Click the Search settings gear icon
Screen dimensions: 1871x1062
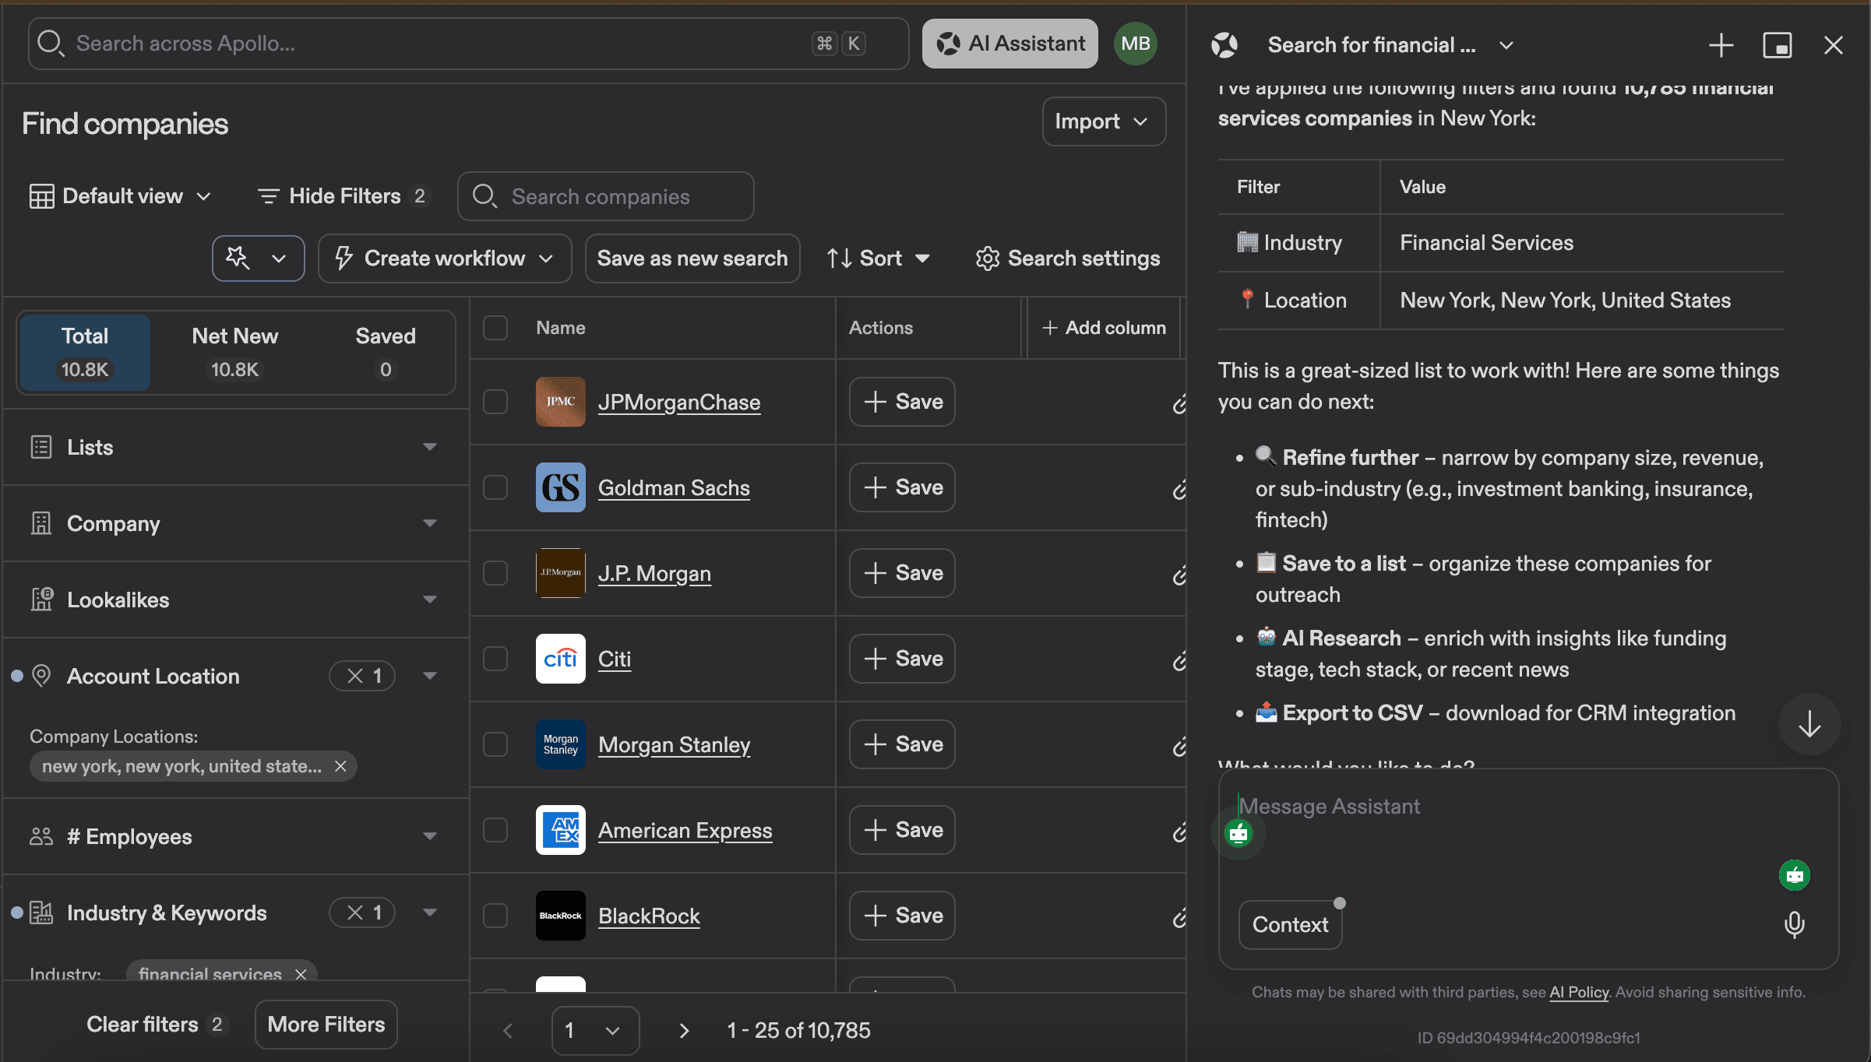(x=987, y=258)
